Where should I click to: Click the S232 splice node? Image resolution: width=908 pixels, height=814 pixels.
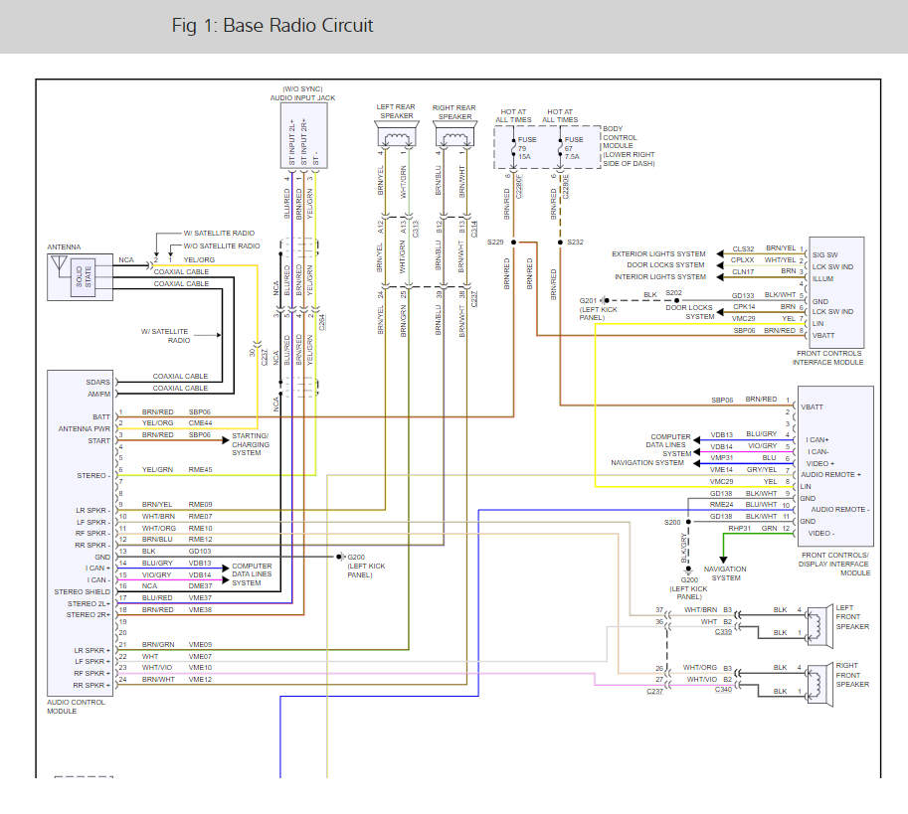coord(560,242)
